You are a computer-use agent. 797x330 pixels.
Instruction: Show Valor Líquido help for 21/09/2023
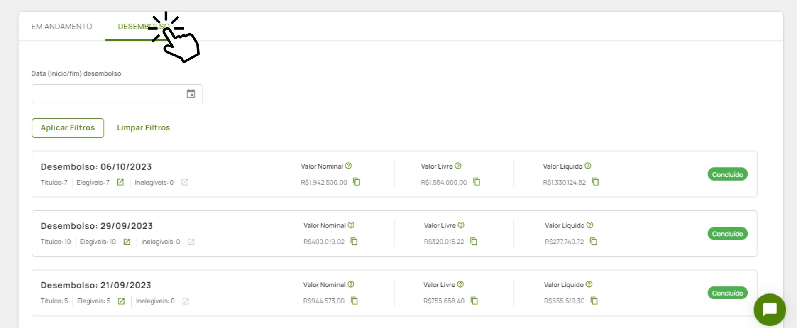589,285
